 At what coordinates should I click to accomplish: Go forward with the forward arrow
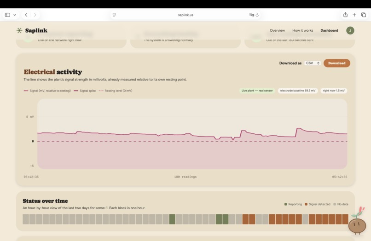point(35,15)
